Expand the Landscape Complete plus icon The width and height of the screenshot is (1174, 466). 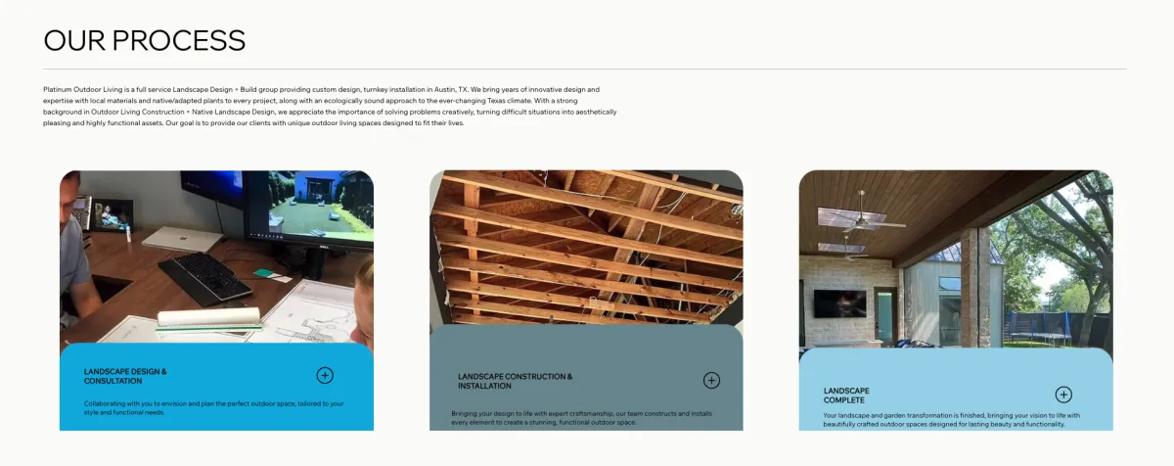click(x=1063, y=395)
